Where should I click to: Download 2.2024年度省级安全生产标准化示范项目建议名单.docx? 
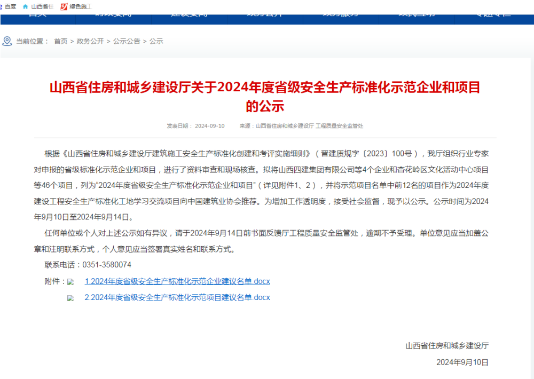click(x=177, y=297)
